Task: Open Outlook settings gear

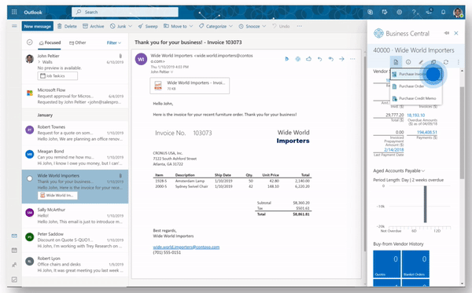Action: click(x=399, y=12)
